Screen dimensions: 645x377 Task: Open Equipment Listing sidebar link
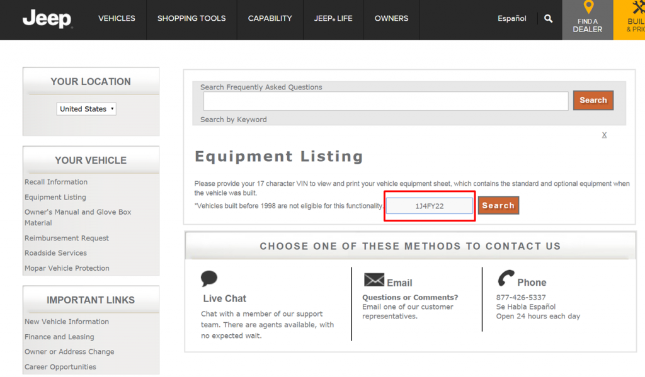point(55,197)
